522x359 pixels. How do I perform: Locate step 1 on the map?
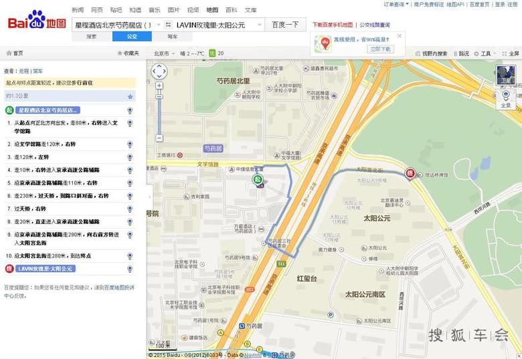click(130, 123)
